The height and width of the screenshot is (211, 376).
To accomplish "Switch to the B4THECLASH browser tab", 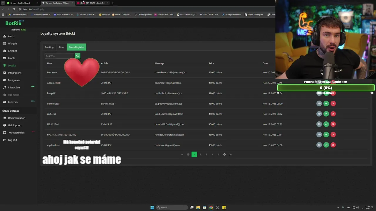I will click(x=93, y=3).
